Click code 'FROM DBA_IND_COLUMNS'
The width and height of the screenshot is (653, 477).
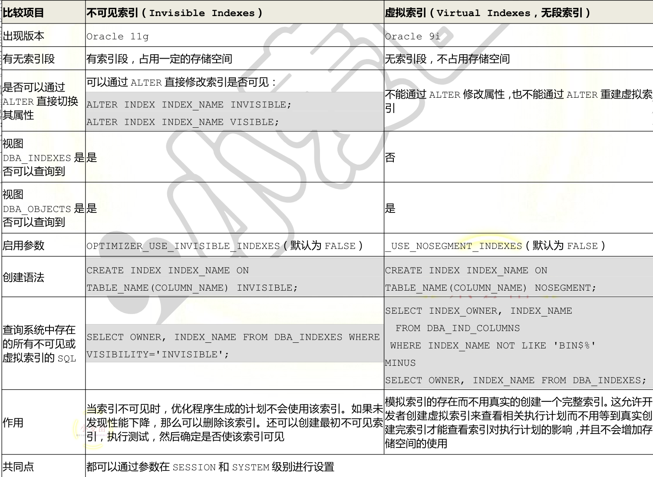(458, 328)
